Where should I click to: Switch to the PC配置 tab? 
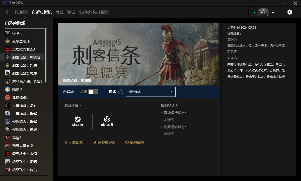[x=21, y=12]
